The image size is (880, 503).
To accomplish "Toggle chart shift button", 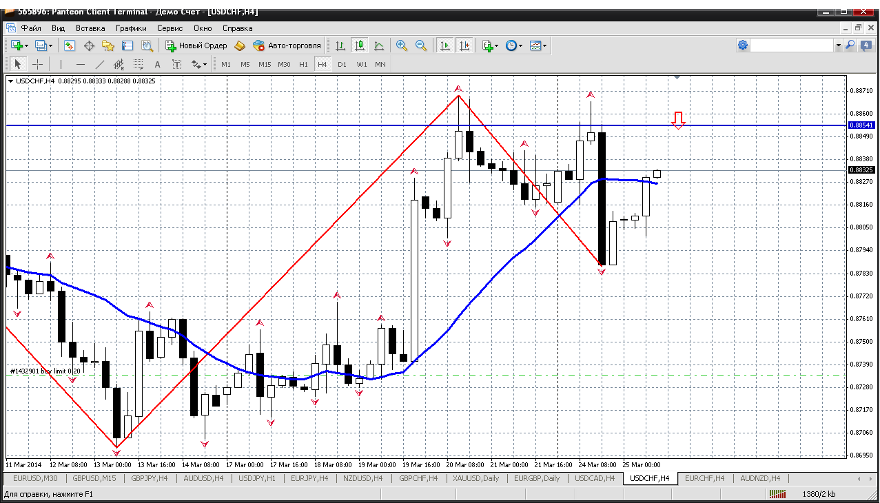I will [x=464, y=45].
